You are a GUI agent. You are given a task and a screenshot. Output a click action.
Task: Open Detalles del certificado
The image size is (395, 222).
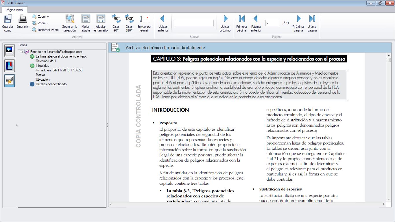click(x=51, y=84)
